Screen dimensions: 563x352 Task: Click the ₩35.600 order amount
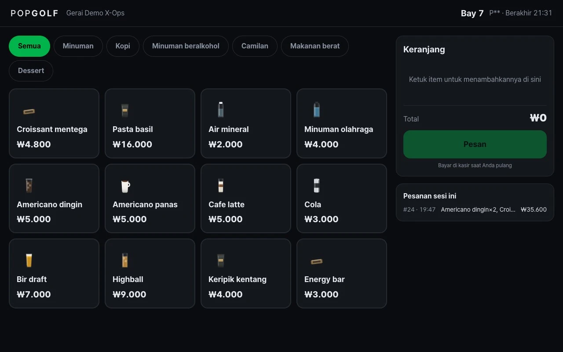click(x=534, y=209)
